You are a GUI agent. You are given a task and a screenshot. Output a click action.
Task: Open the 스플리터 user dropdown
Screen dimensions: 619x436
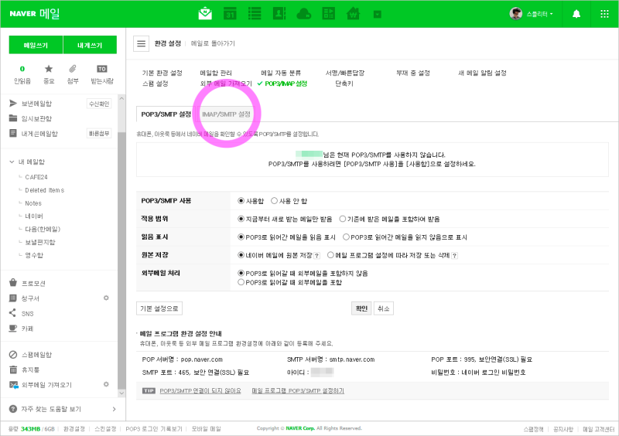tap(539, 14)
